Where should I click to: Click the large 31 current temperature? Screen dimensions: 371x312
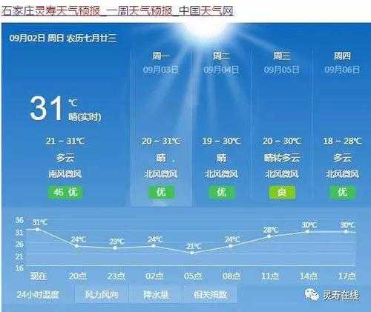pyautogui.click(x=46, y=108)
